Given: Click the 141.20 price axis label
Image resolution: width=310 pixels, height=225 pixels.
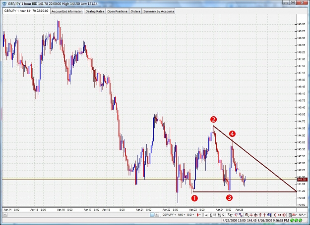Looking at the screenshot, I should click(302, 191).
